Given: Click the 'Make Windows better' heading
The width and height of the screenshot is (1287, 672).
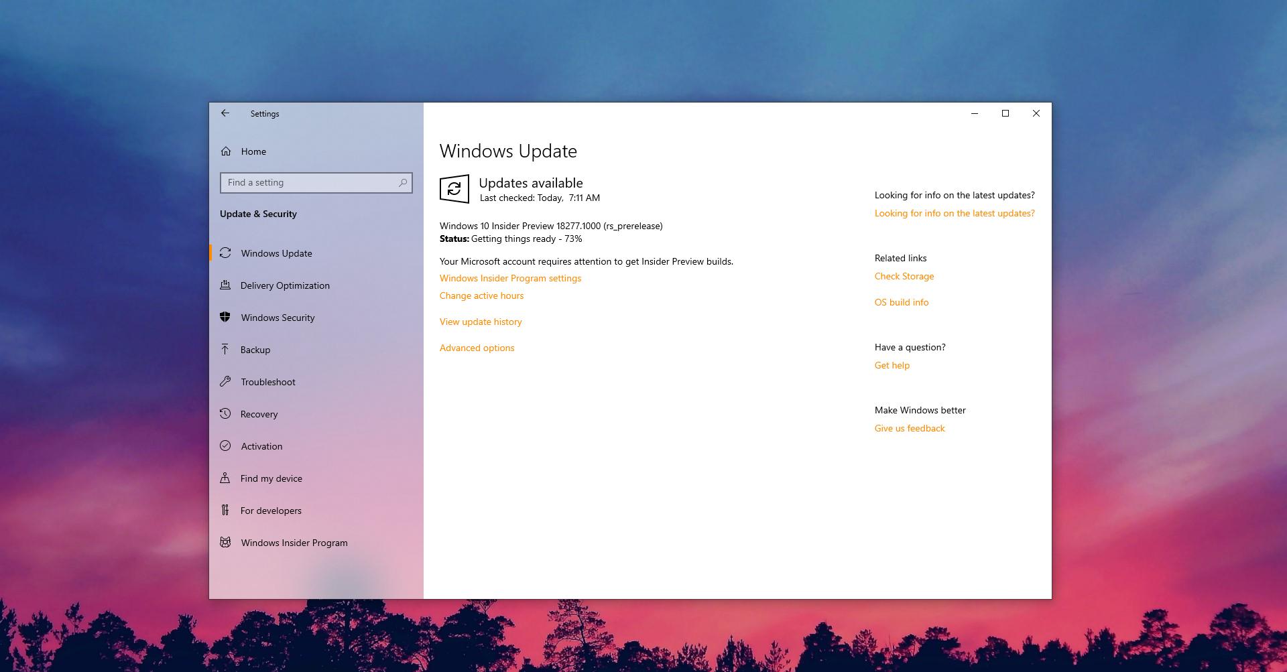Looking at the screenshot, I should pos(920,410).
